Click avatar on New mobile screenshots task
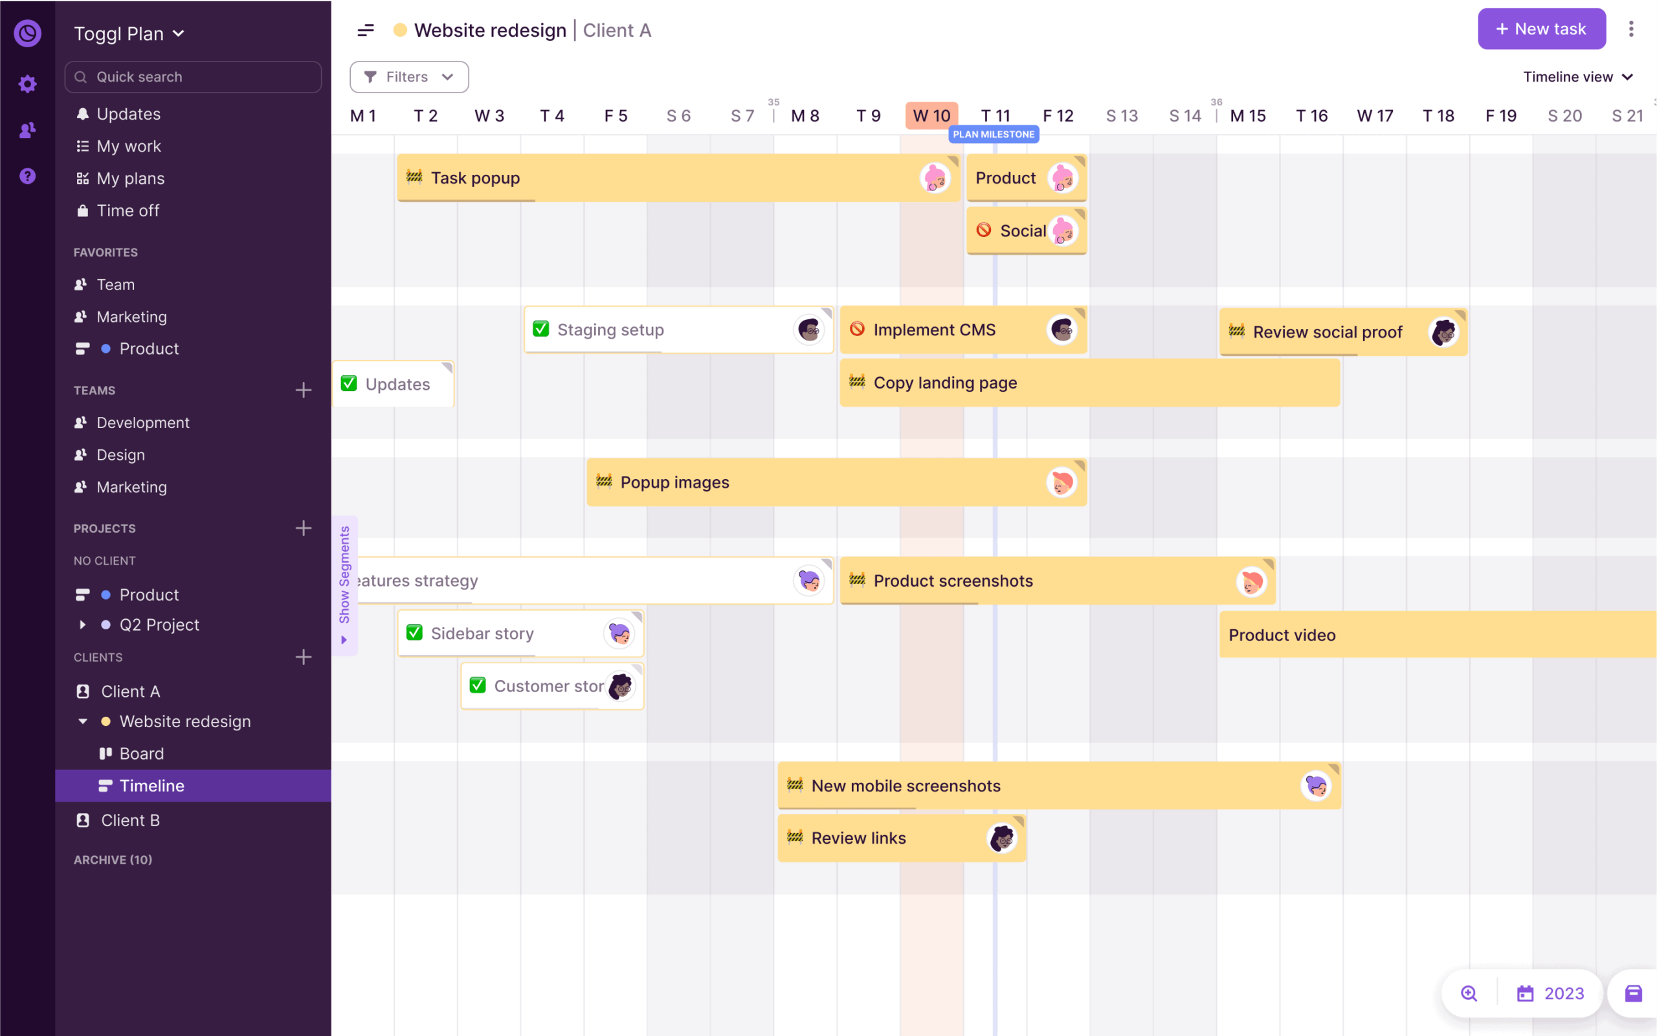This screenshot has height=1036, width=1657. click(x=1316, y=786)
